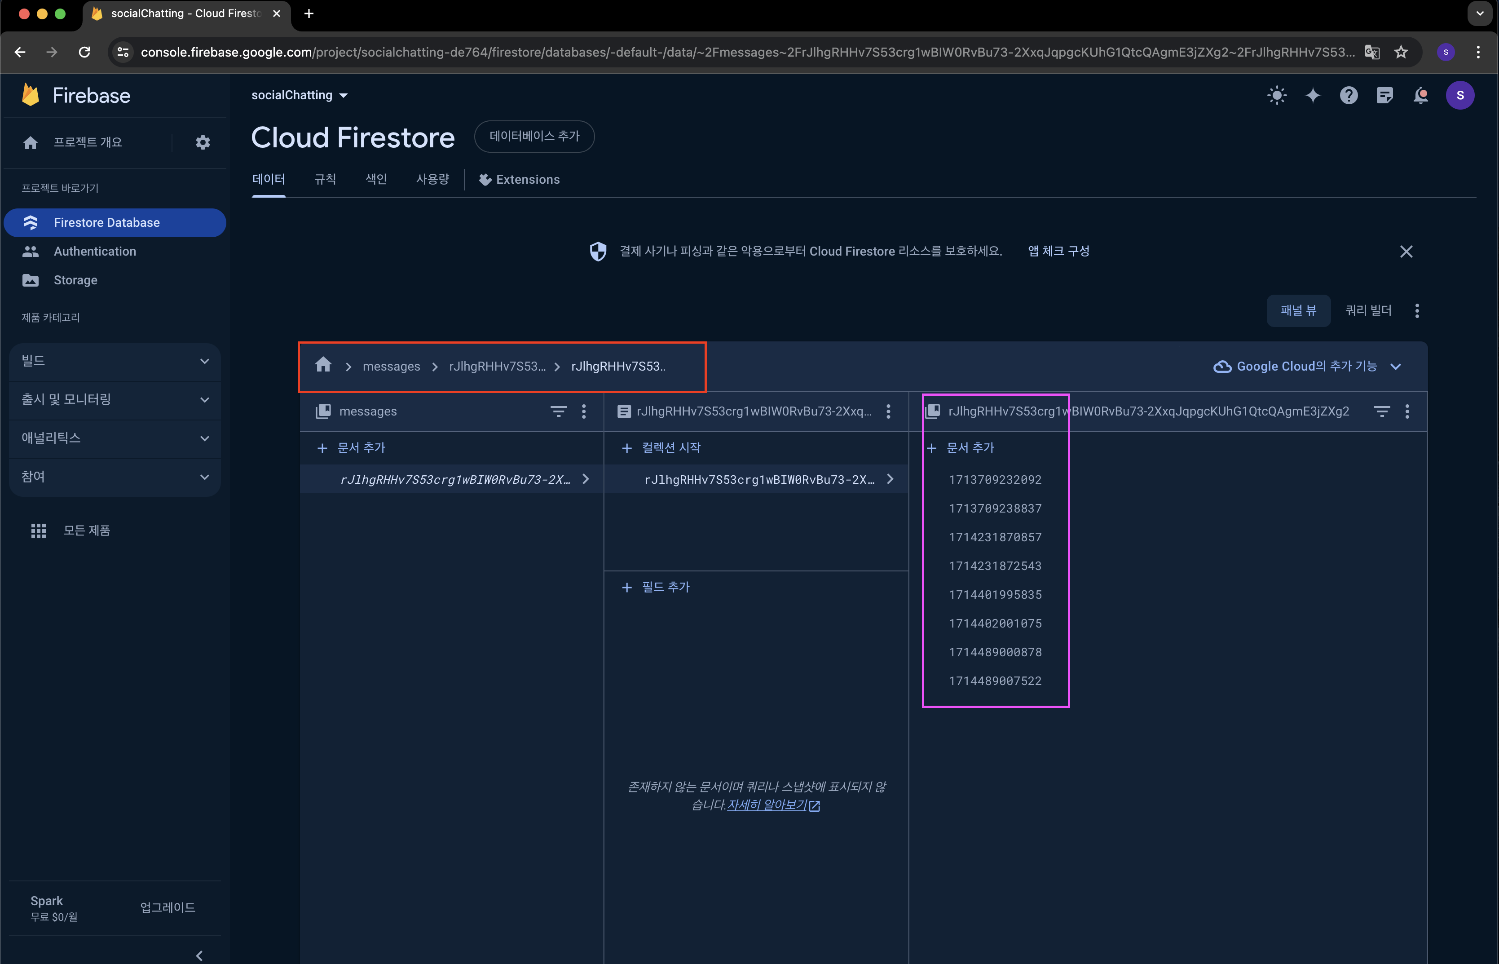Click the 앱 체크 구성 link
The height and width of the screenshot is (964, 1499).
pyautogui.click(x=1058, y=251)
